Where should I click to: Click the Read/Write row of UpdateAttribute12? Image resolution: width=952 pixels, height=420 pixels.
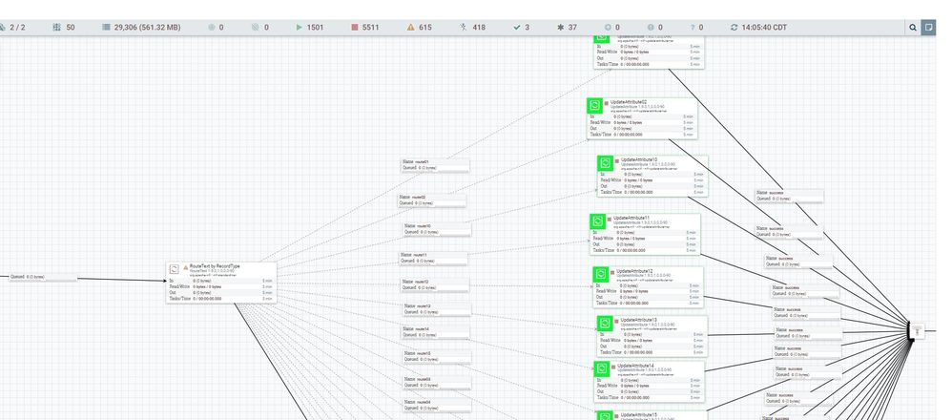point(648,291)
